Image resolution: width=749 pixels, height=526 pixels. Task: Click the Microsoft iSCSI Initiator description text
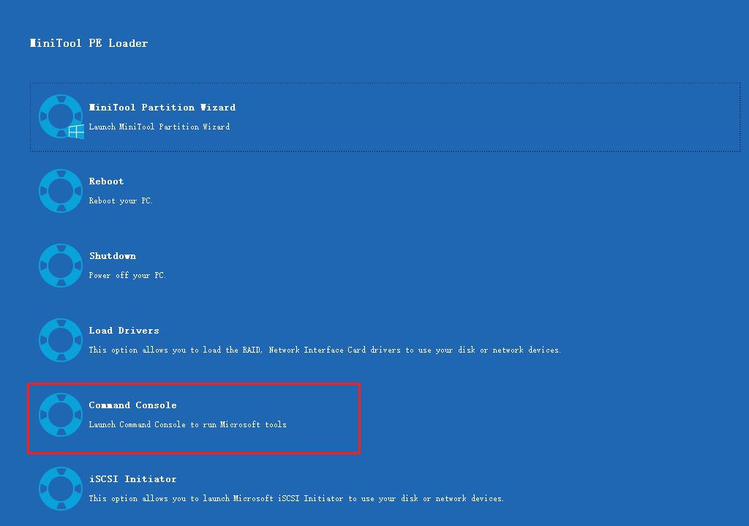pyautogui.click(x=296, y=498)
